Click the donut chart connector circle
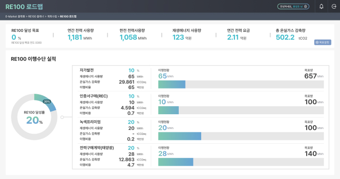 [62, 117]
